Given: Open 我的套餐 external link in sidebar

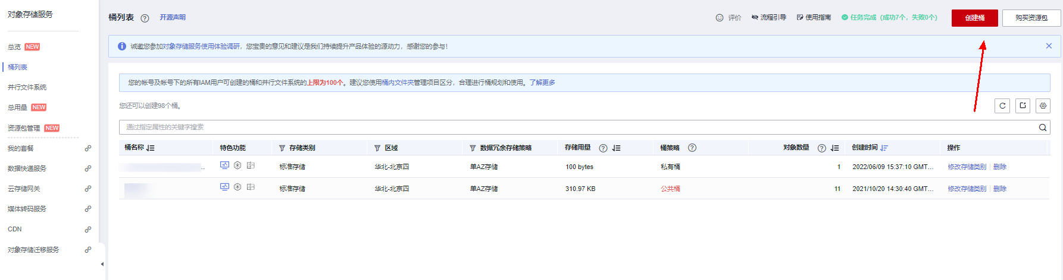Looking at the screenshot, I should tap(87, 148).
